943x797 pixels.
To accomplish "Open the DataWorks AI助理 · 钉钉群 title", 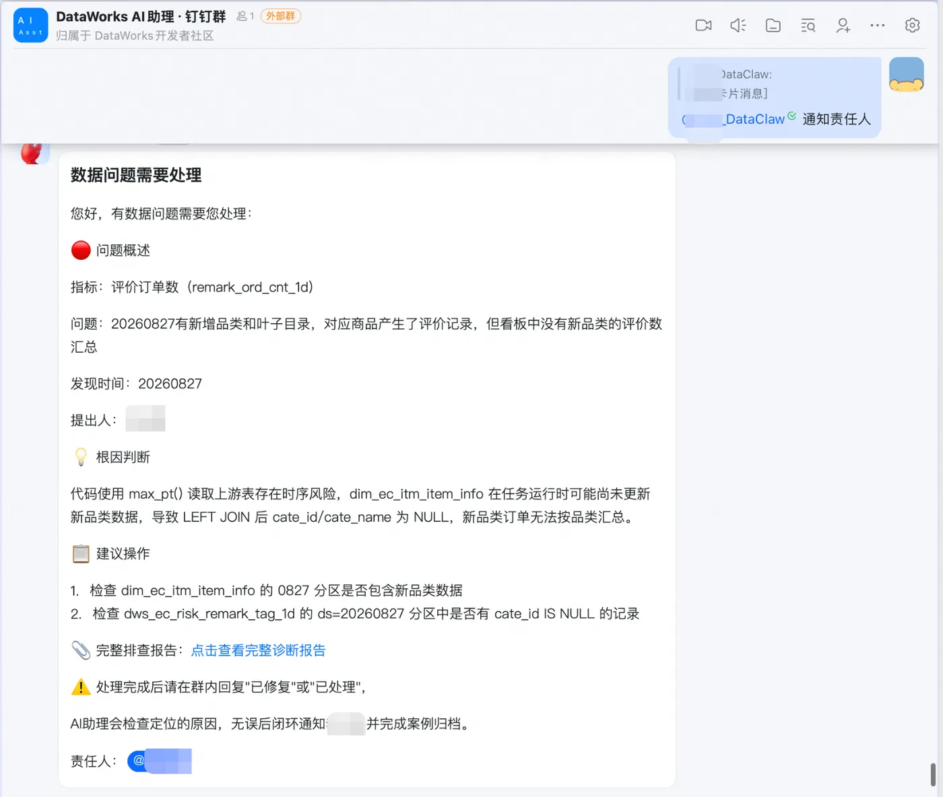I will coord(141,16).
